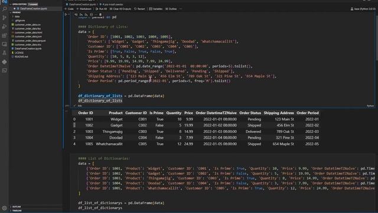Open the Manage gear menu
Viewport: 378px width, 213px height.
click(x=4, y=208)
